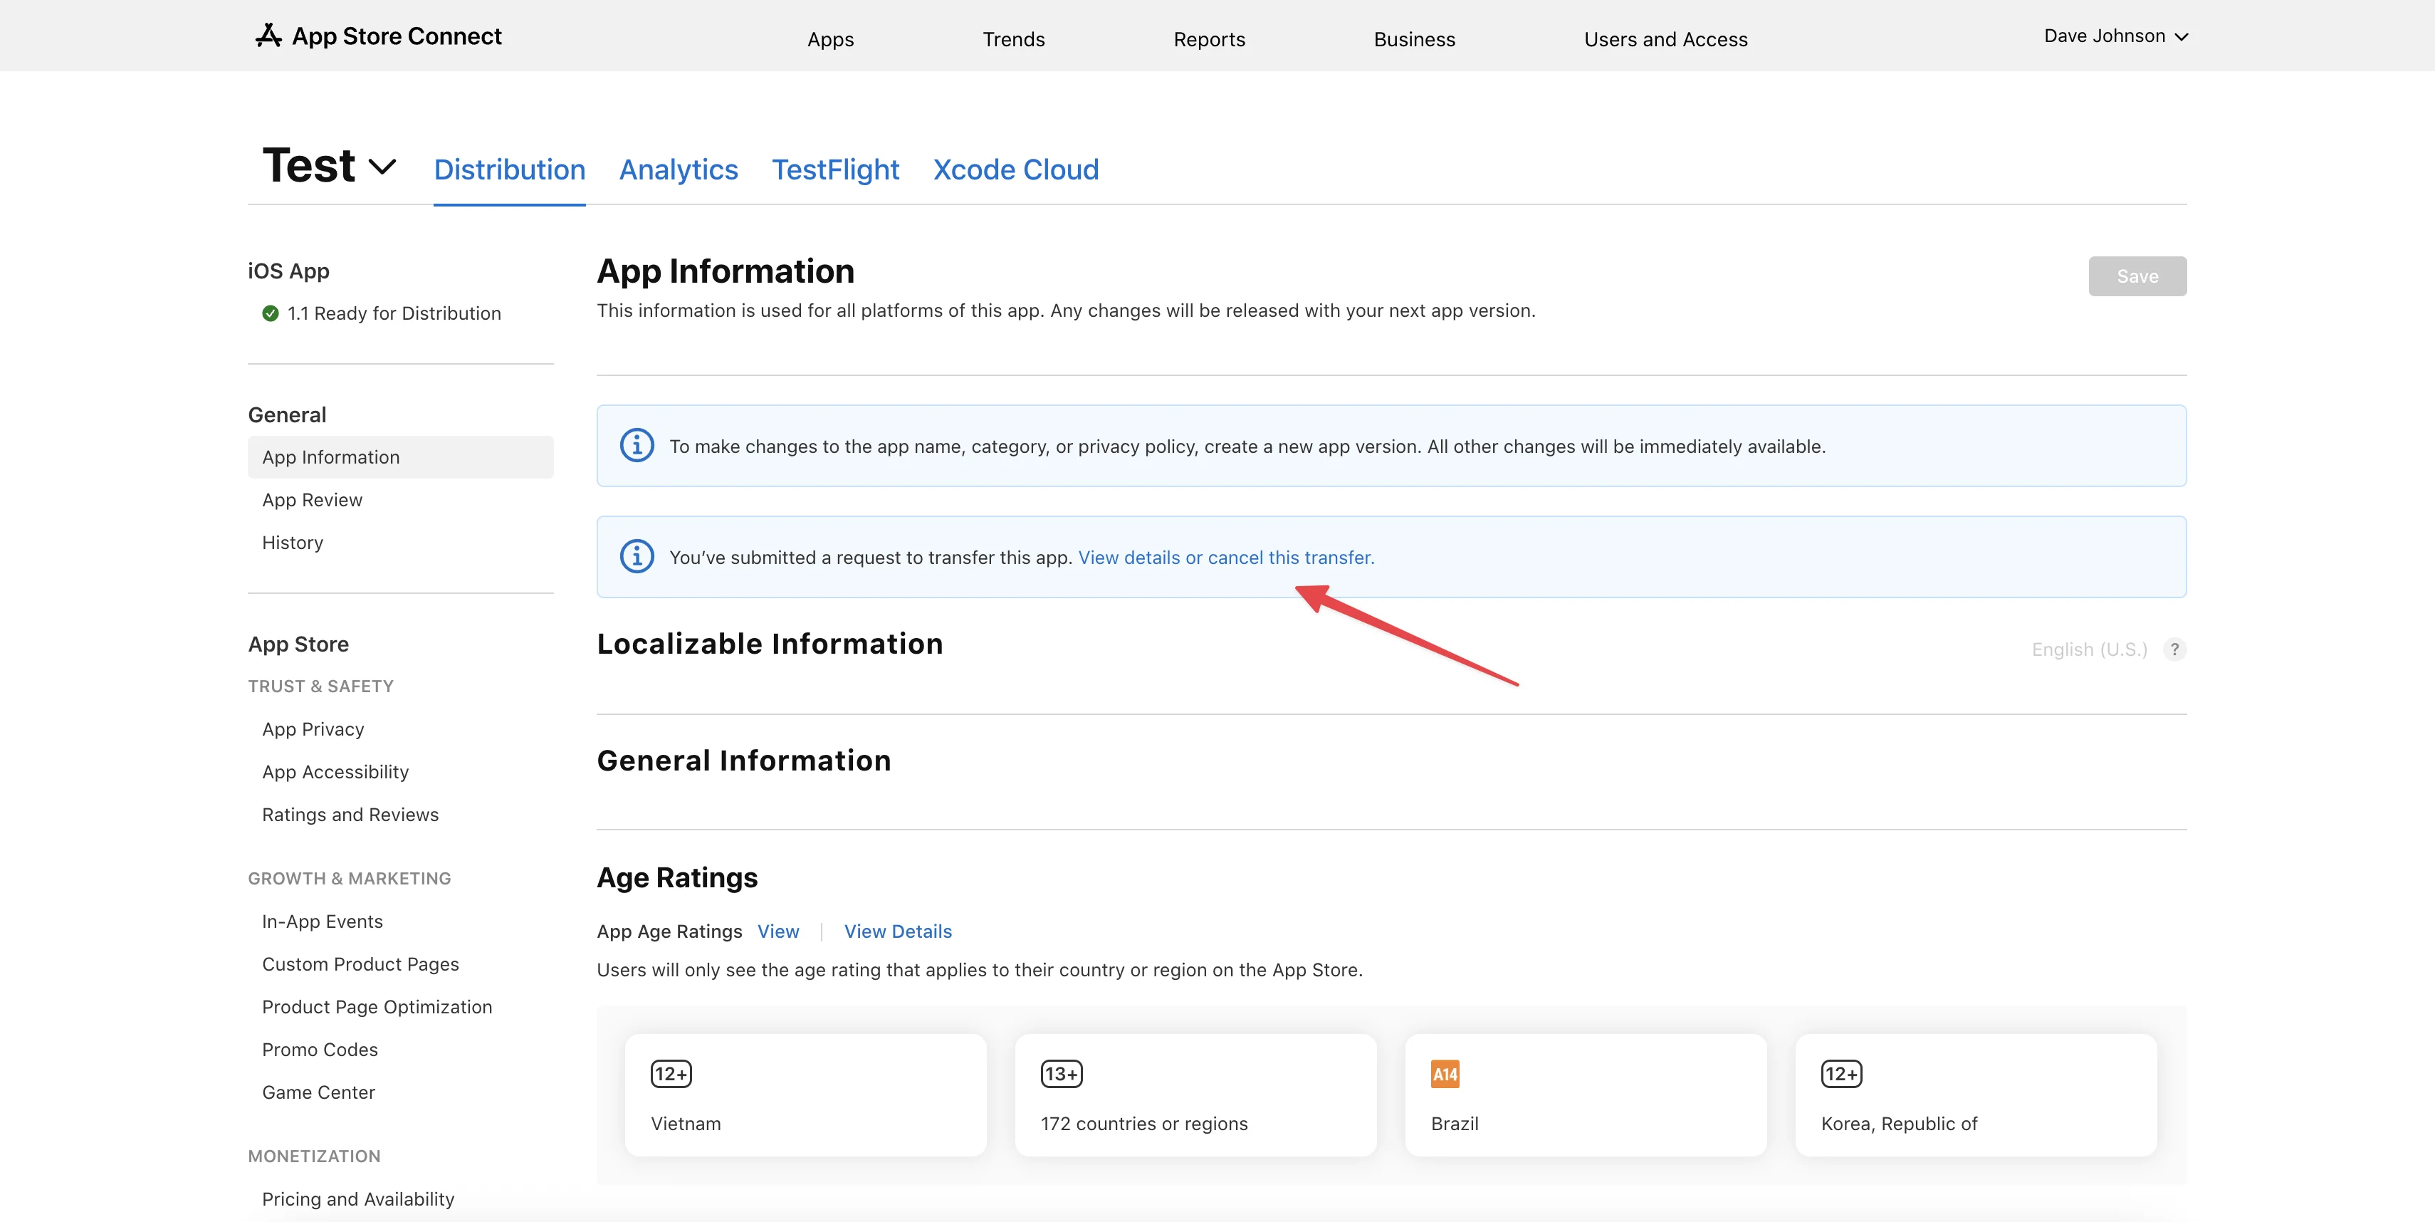Switch to the Distribution tab

tap(510, 169)
